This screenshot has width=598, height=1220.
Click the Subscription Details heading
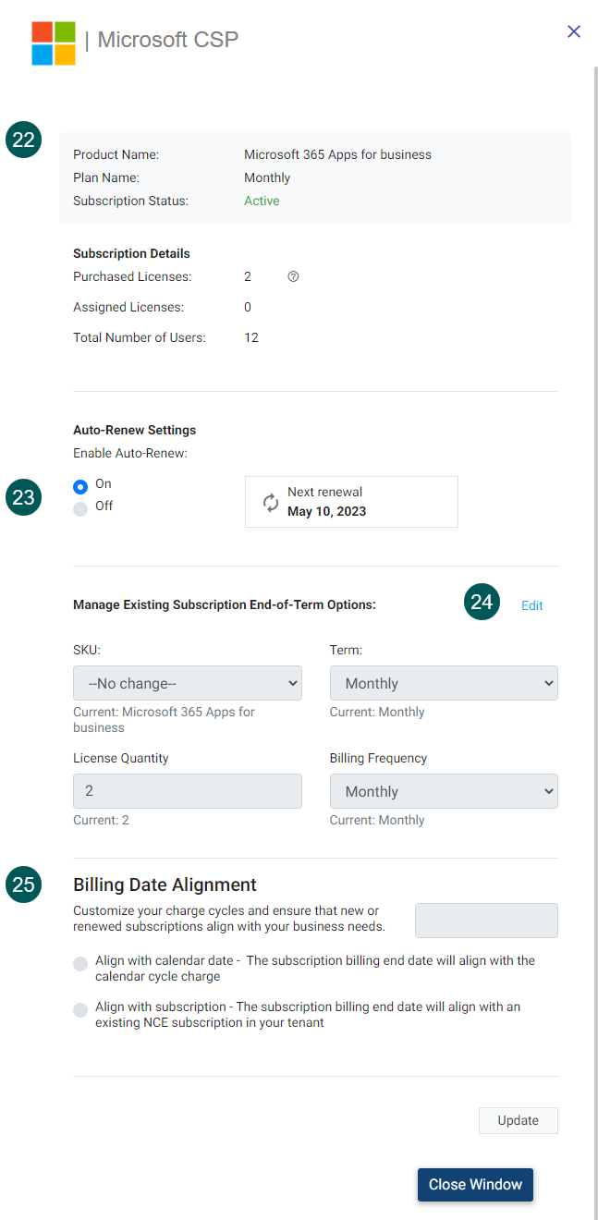coord(131,253)
